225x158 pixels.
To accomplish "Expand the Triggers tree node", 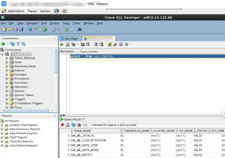I will coord(7,99).
